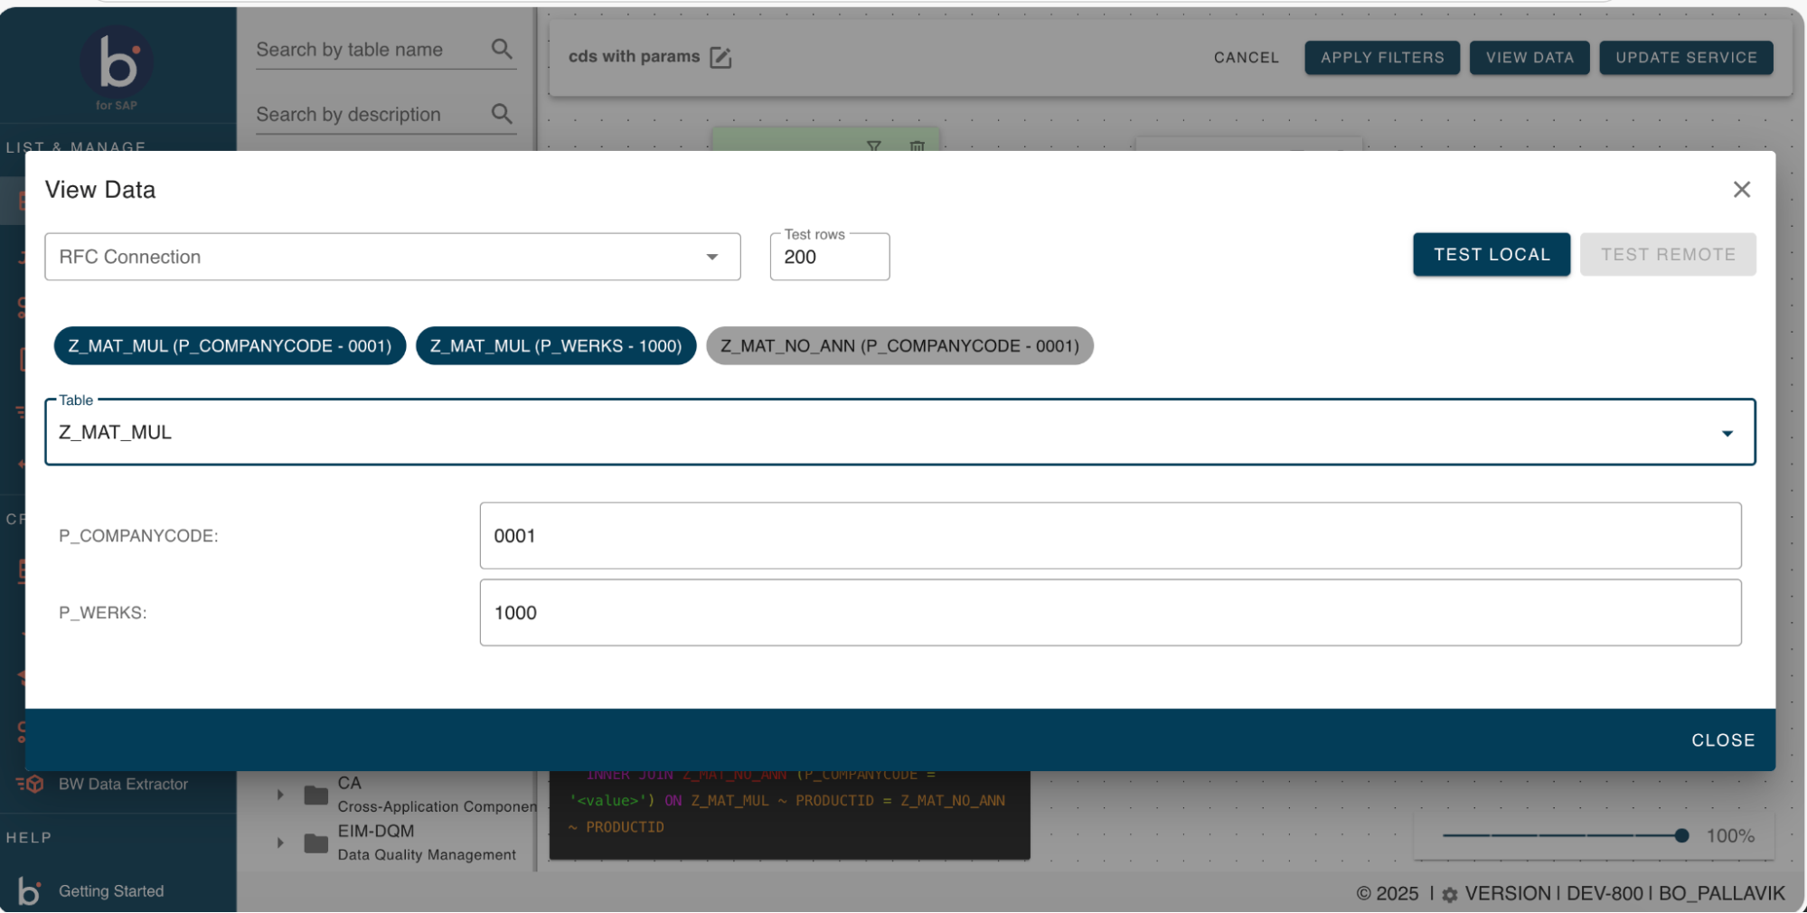This screenshot has width=1807, height=913.
Task: Toggle the Z_MAT_MUL P_WERKS chip
Action: (555, 346)
